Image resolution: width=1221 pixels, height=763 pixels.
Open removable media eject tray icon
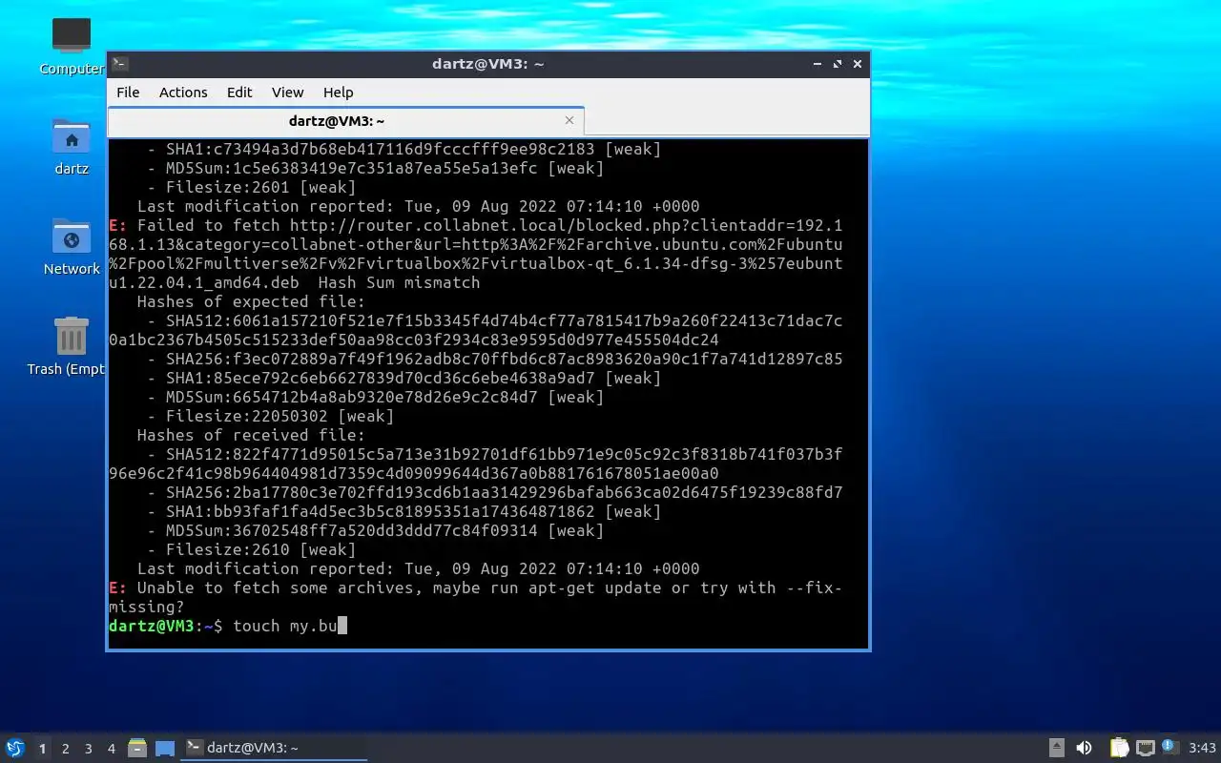pyautogui.click(x=1057, y=748)
